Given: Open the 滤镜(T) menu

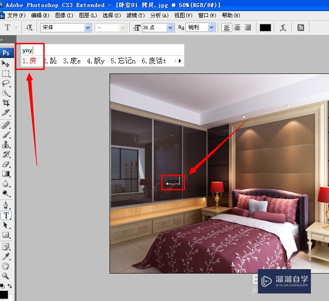Looking at the screenshot, I should [x=136, y=15].
